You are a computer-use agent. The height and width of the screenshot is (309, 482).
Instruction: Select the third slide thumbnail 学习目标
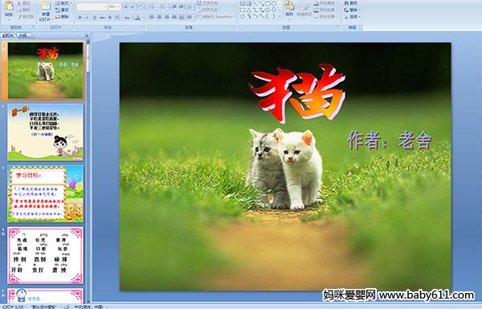click(x=46, y=193)
